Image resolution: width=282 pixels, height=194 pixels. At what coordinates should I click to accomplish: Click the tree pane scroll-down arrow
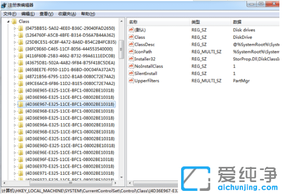point(122,177)
